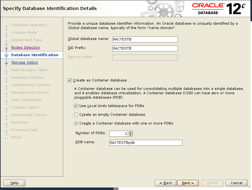Select Create an empty Container database
Viewport: 252px width, 190px height.
76,114
